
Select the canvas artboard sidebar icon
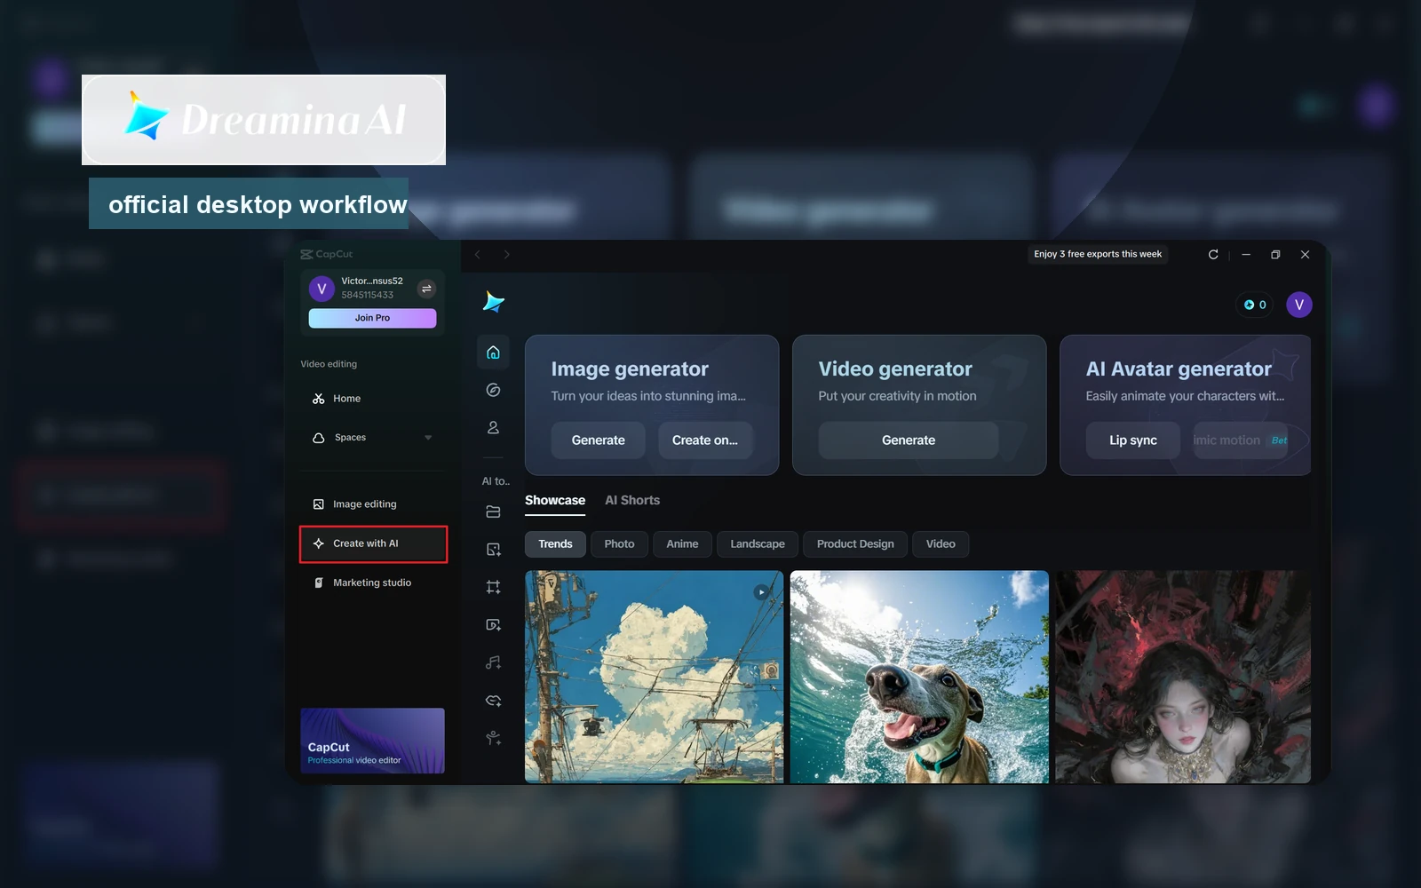[493, 587]
